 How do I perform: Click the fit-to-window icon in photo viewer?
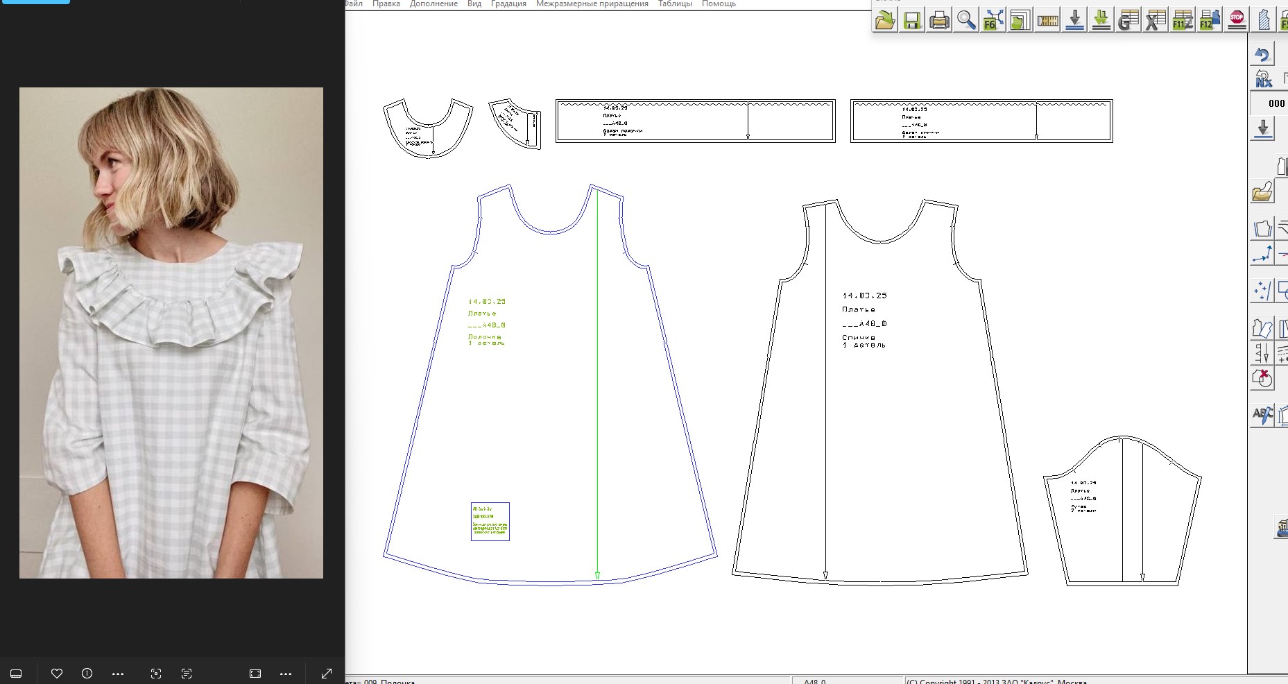pyautogui.click(x=255, y=674)
